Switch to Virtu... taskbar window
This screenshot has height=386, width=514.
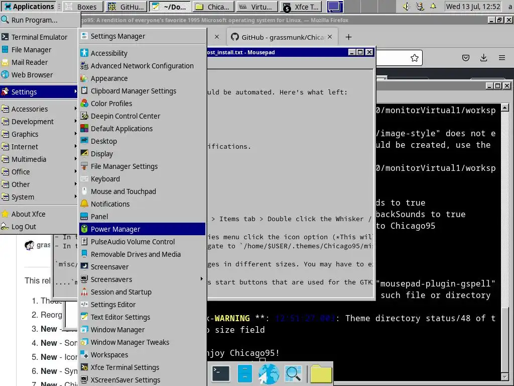[256, 7]
